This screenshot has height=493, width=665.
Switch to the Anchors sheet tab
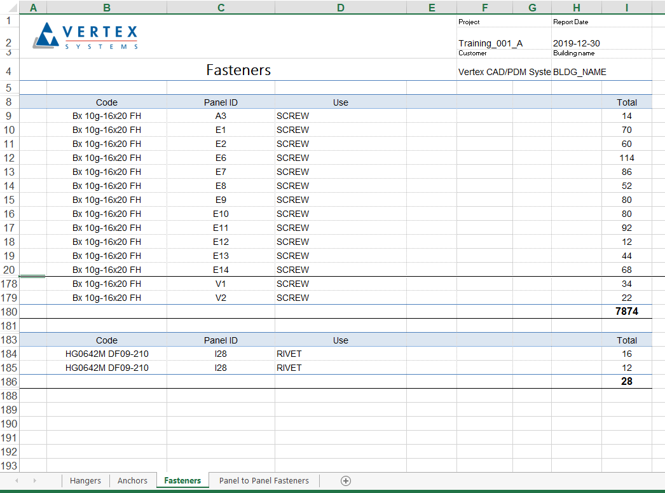(x=132, y=481)
